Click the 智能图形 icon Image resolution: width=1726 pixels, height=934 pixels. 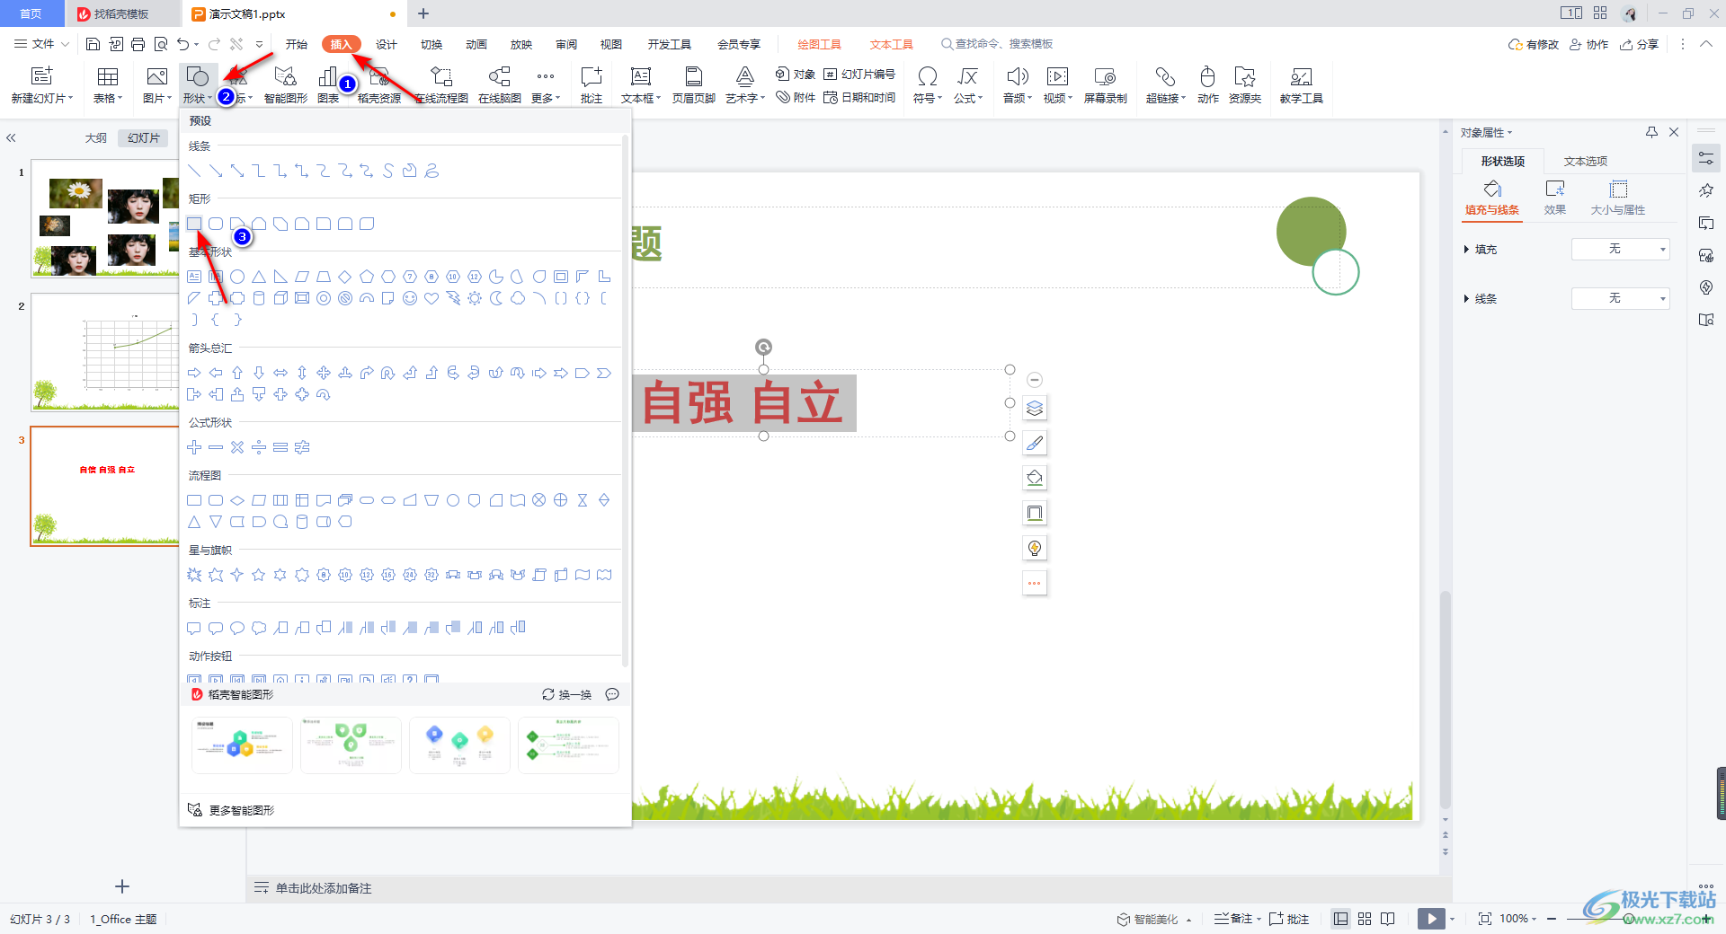click(286, 84)
